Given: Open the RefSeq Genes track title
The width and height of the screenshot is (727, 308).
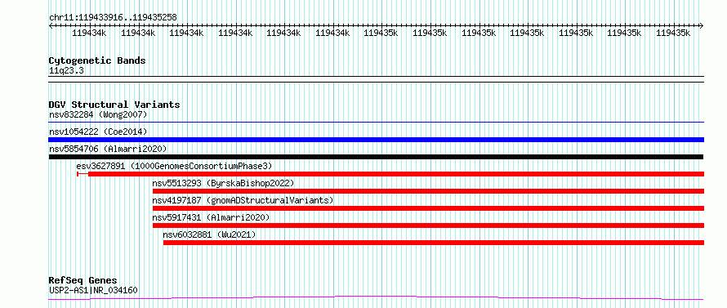Looking at the screenshot, I should 83,281.
